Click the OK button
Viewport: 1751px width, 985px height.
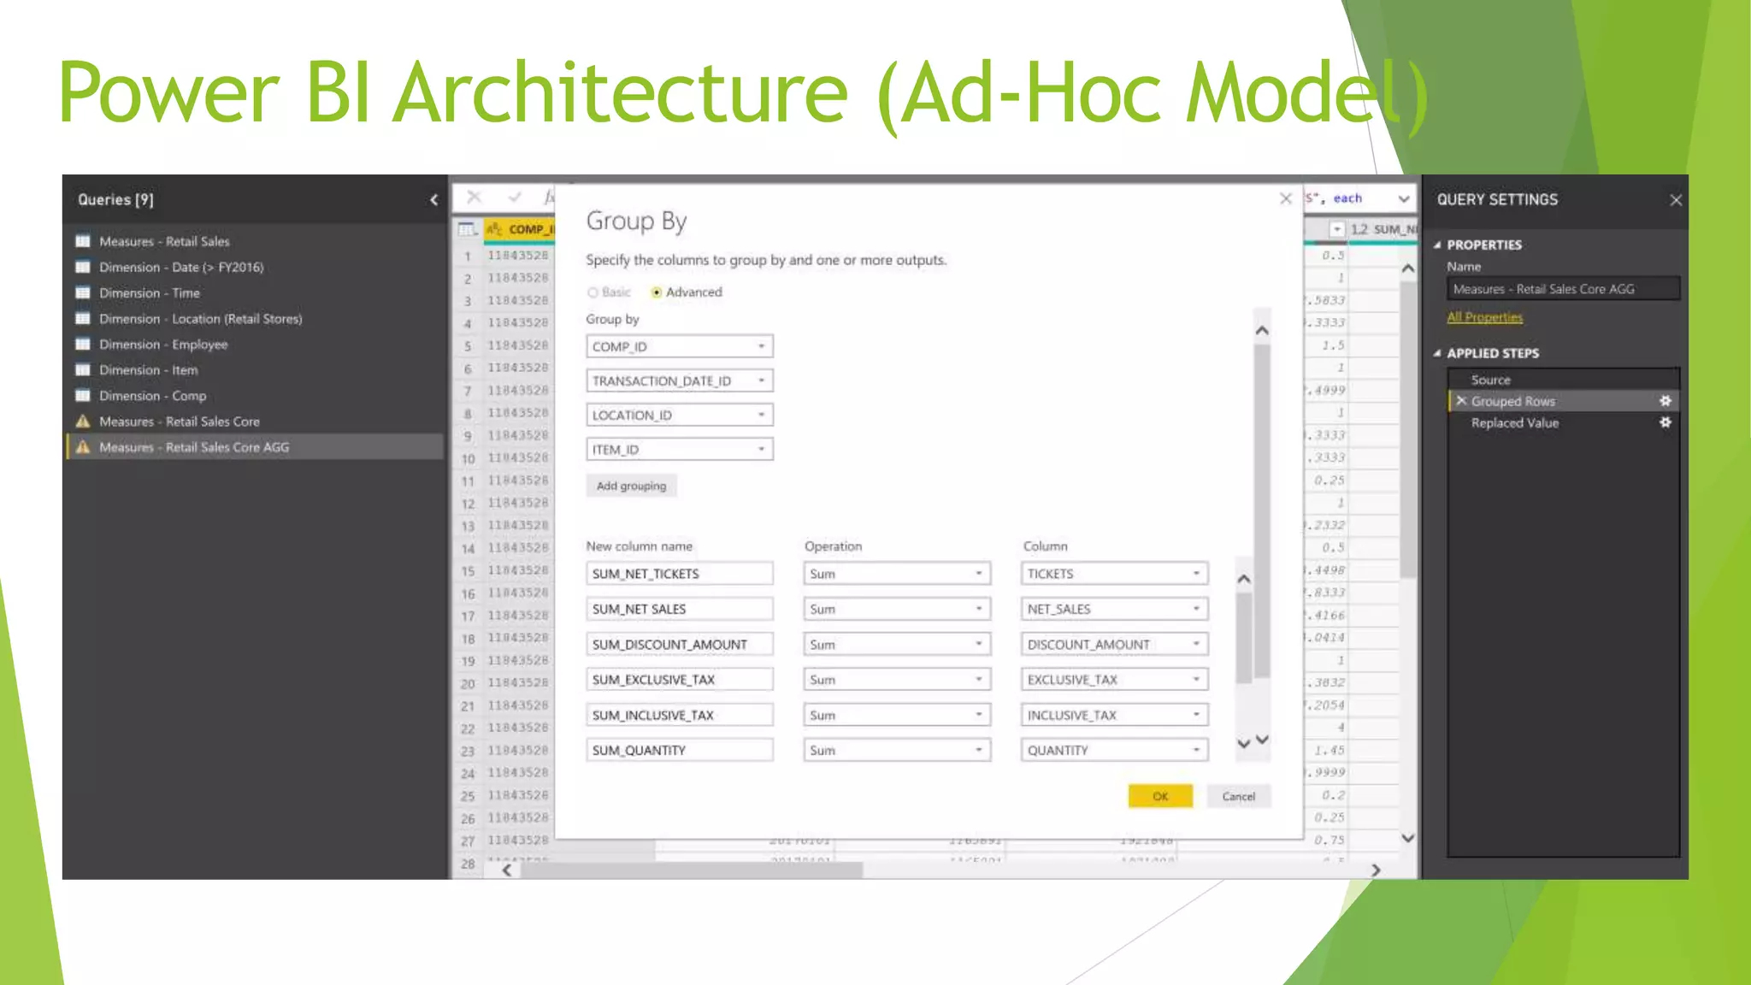click(x=1159, y=796)
